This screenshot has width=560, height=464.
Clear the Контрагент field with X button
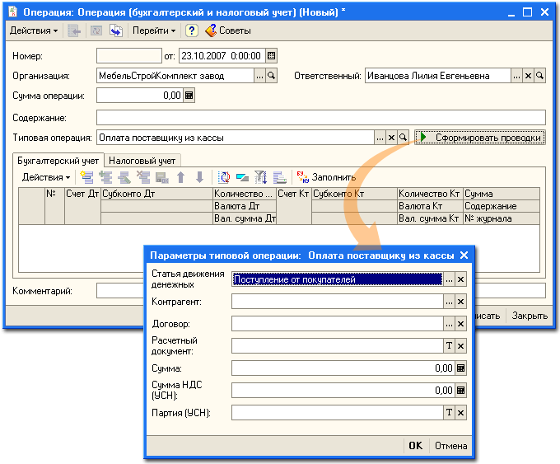[x=461, y=302]
